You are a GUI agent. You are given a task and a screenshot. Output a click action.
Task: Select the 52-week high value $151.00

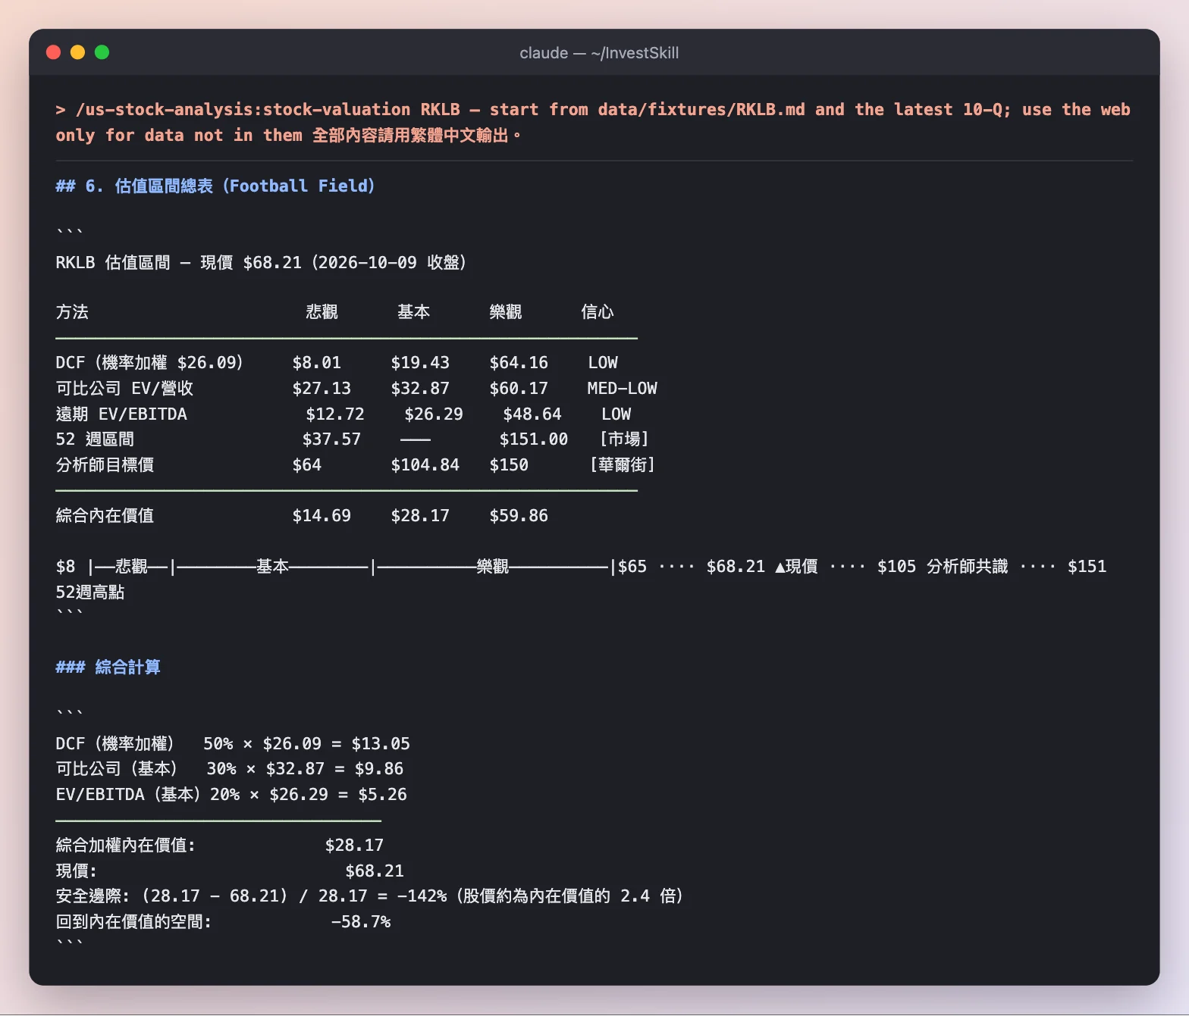coord(534,439)
